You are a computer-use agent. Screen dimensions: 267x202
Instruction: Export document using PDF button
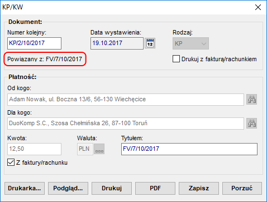pyautogui.click(x=155, y=188)
